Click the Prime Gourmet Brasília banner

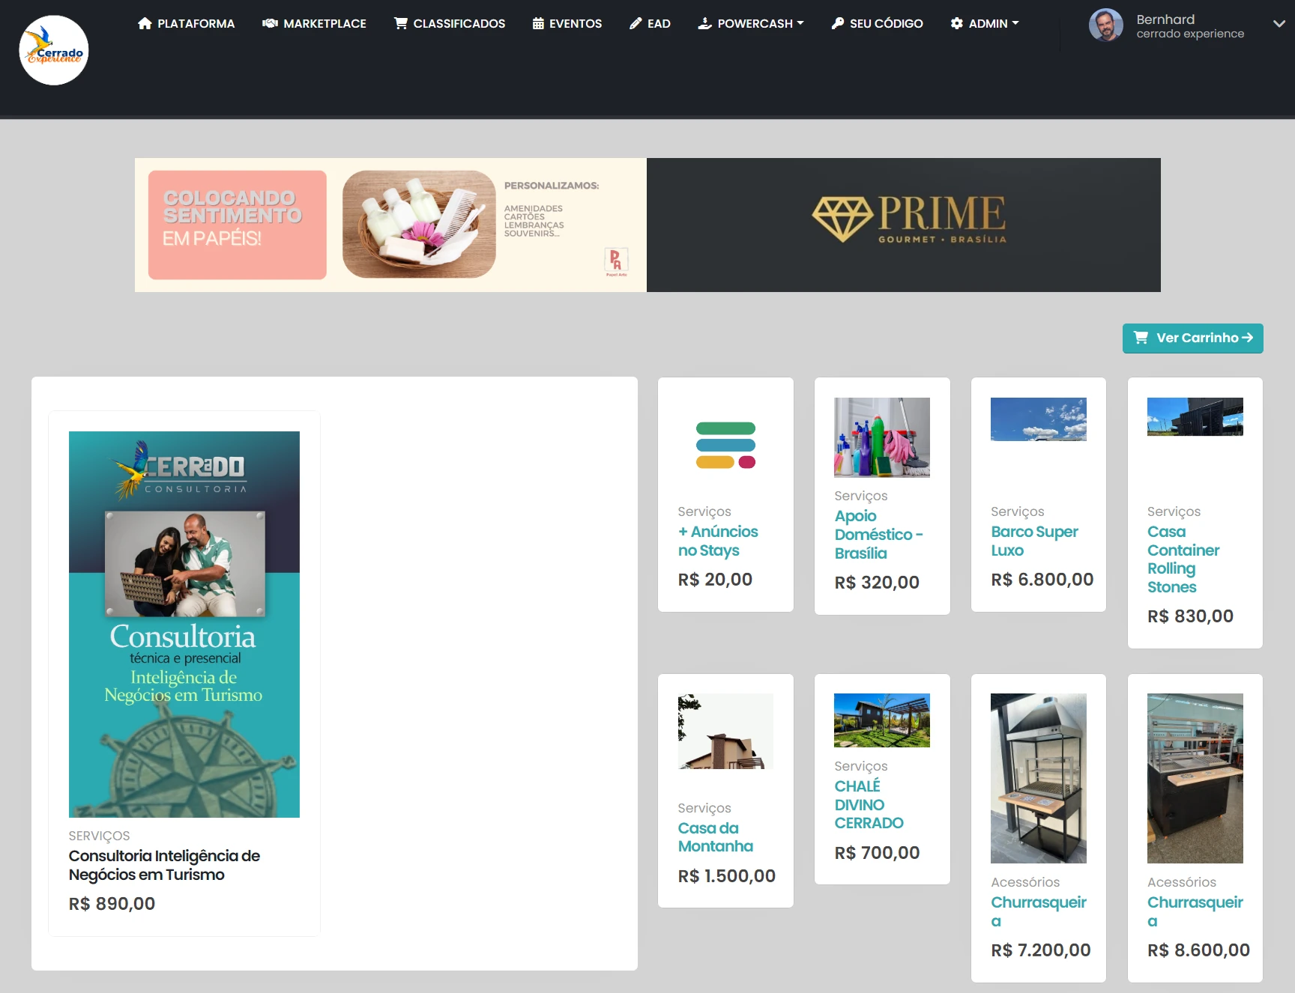[x=903, y=225]
